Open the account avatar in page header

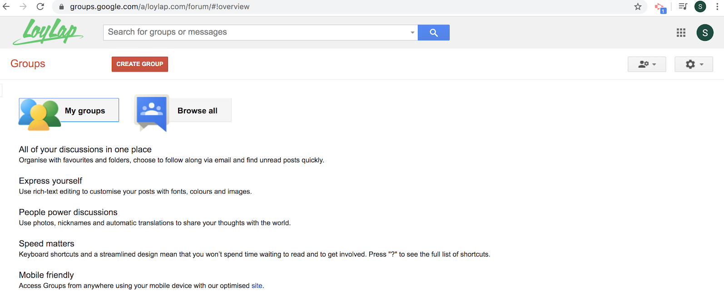[705, 33]
